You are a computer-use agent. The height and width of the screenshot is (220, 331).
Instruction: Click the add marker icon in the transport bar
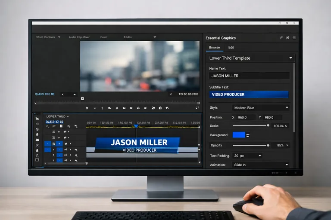[87, 108]
